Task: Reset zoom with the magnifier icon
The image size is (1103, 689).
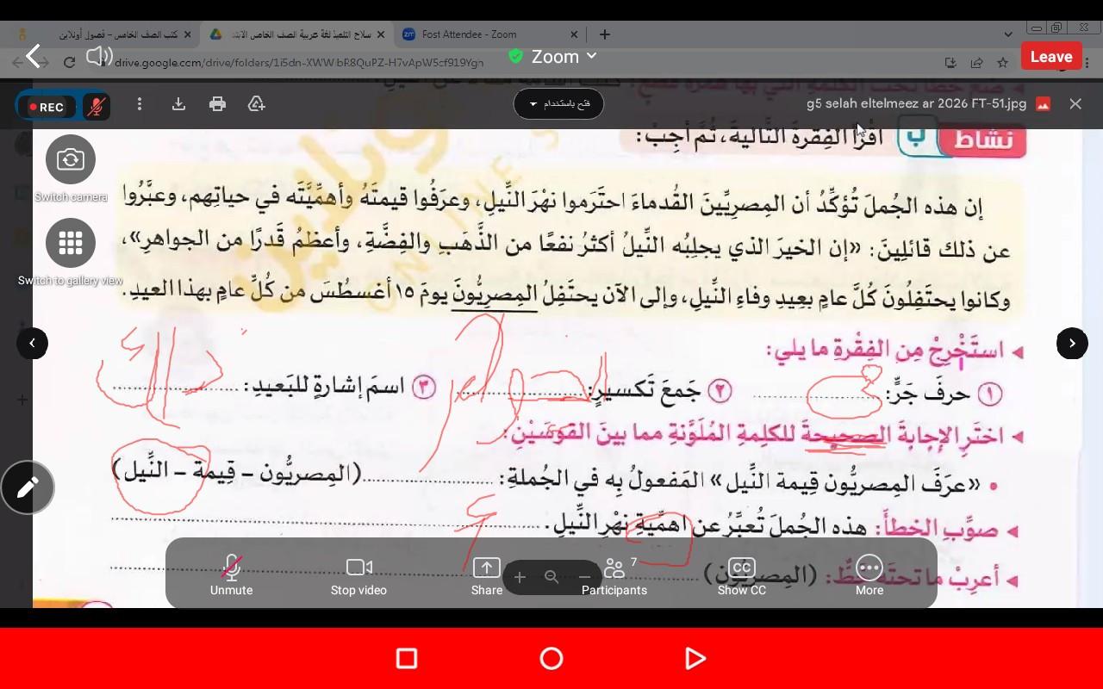Action: click(551, 577)
